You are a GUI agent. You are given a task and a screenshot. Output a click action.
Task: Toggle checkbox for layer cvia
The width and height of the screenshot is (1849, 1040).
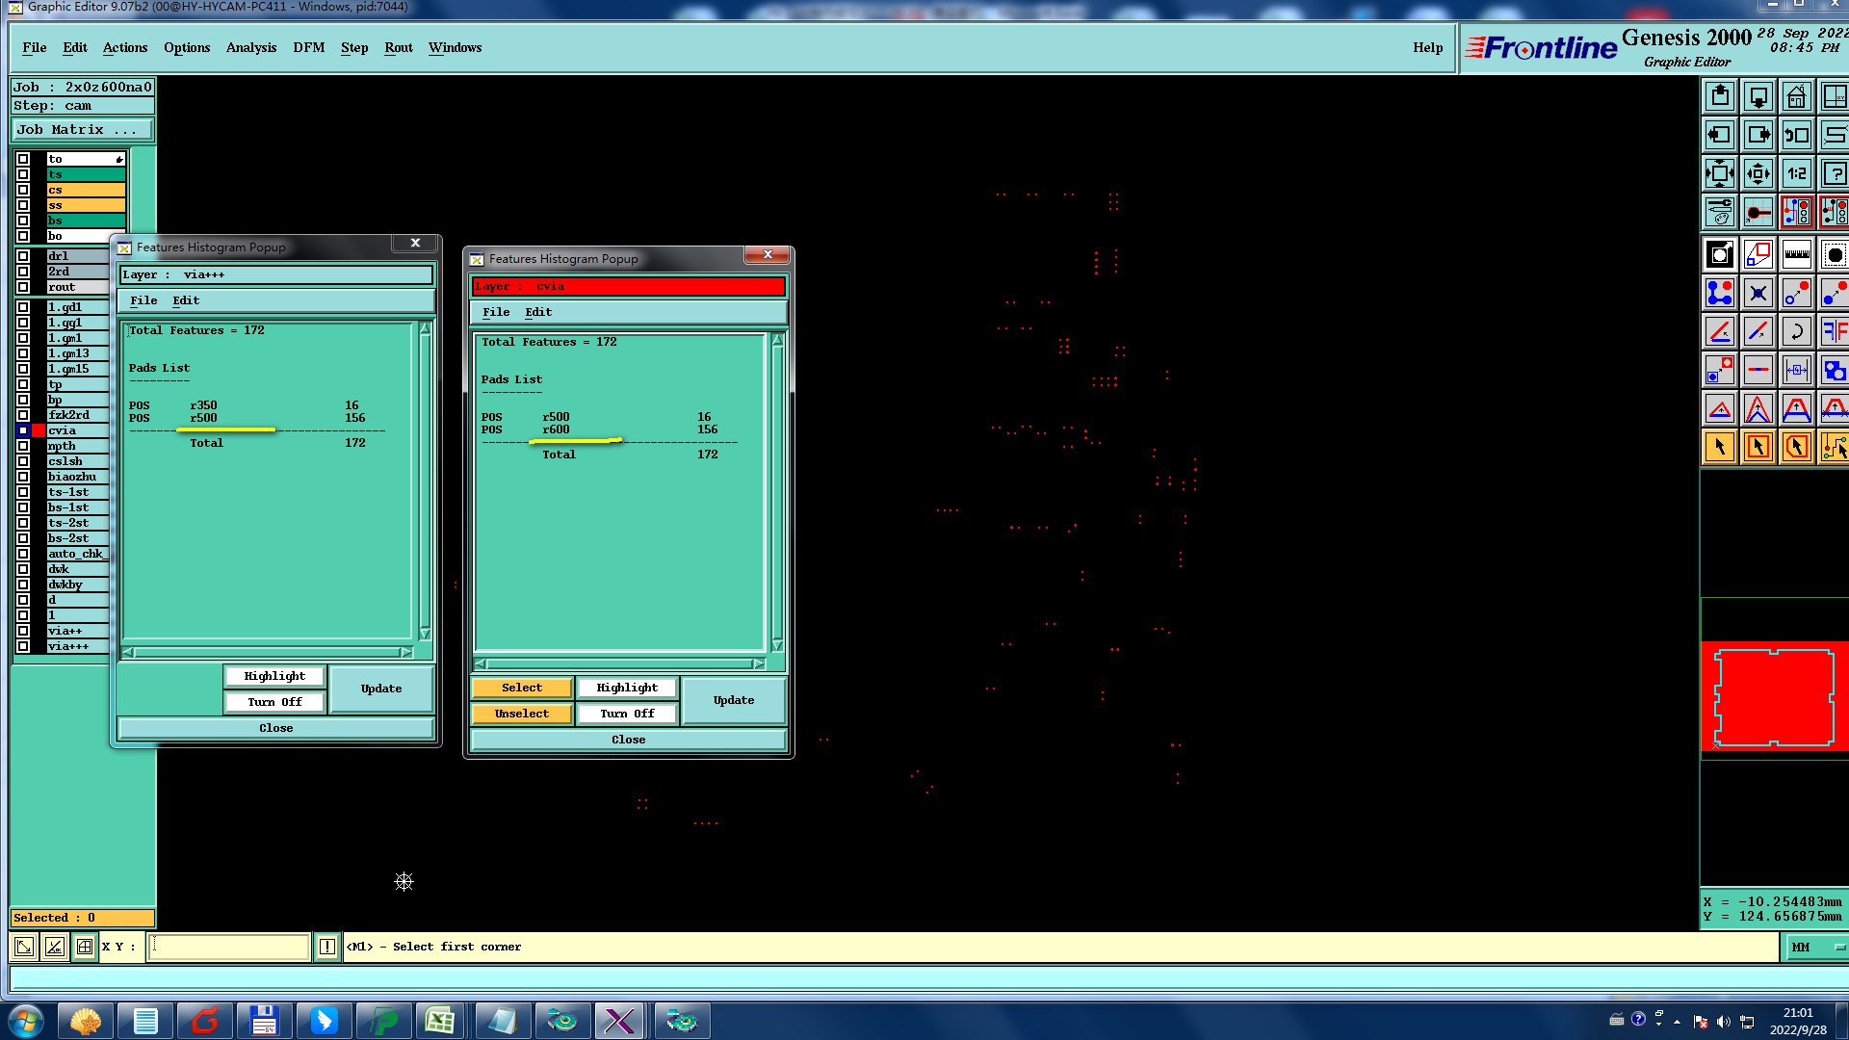pyautogui.click(x=23, y=430)
